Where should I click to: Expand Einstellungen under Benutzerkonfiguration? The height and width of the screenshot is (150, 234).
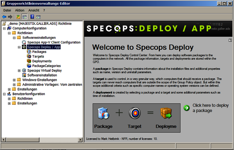tap(9, 103)
